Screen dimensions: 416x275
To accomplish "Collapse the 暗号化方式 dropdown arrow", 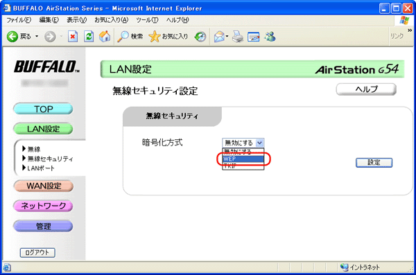I will point(259,143).
